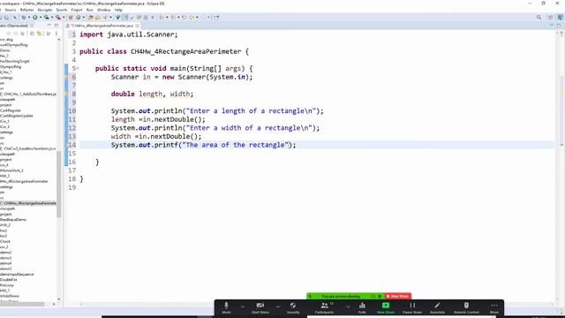565x318 pixels.
Task: Click Start Video in Zoom bar
Action: 260,307
